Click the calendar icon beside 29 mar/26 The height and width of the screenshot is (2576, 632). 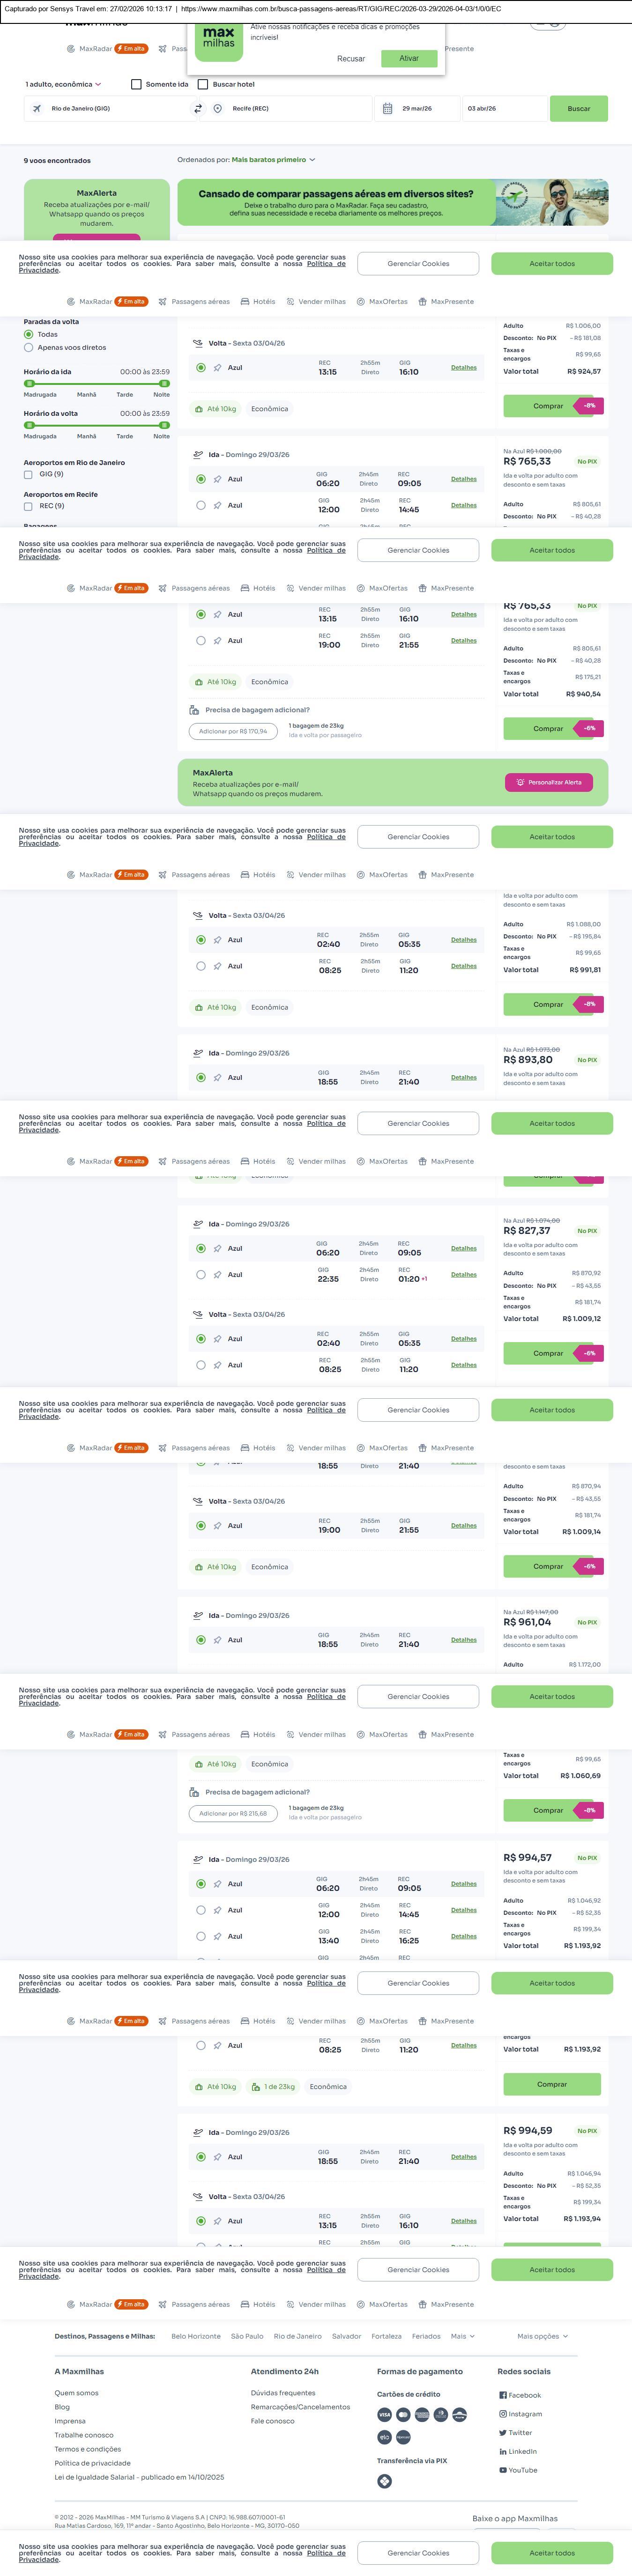[387, 108]
